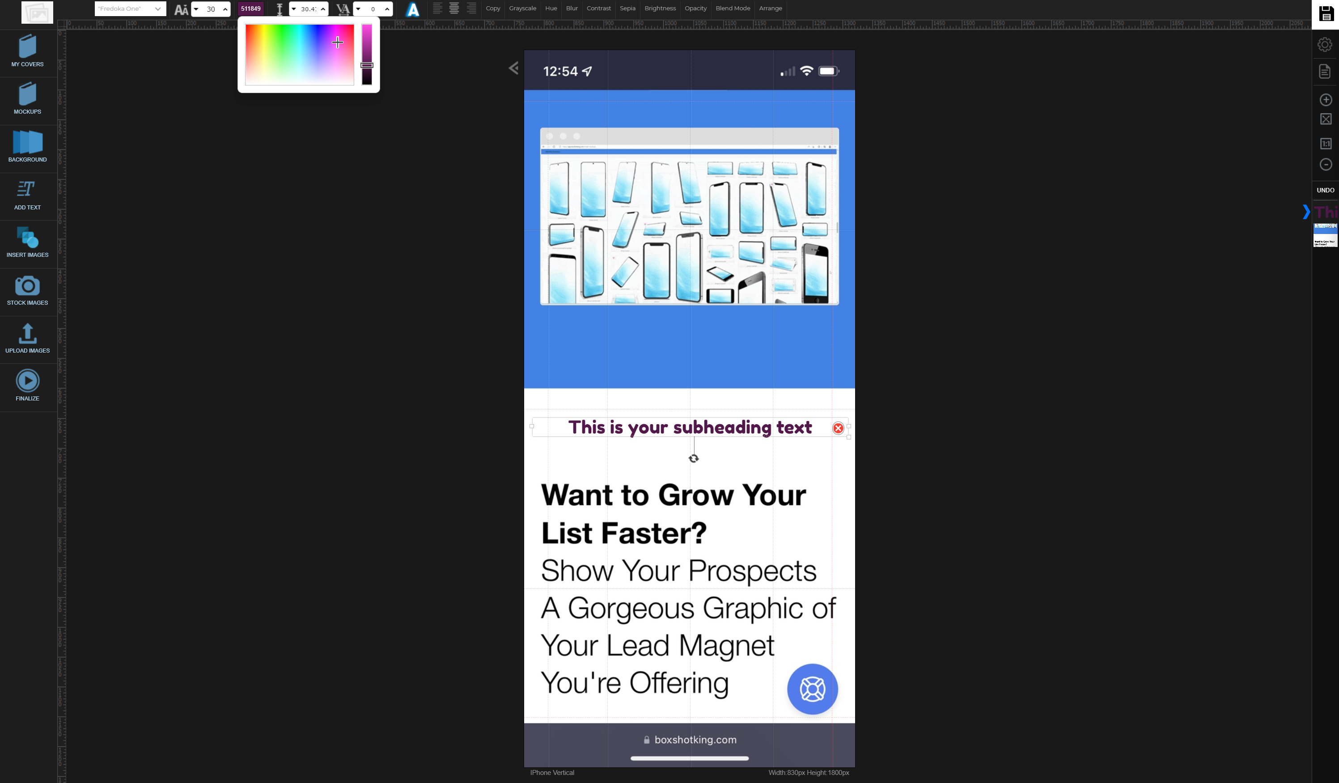Image resolution: width=1339 pixels, height=783 pixels.
Task: Open the Fredoka One font dropdown
Action: (130, 9)
